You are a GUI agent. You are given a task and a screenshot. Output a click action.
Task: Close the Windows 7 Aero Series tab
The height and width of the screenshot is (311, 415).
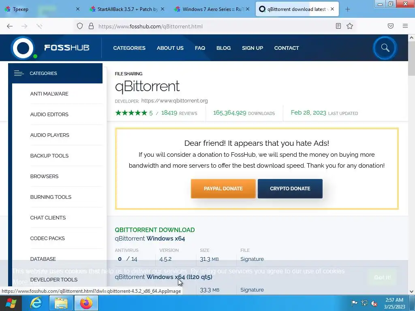[248, 9]
